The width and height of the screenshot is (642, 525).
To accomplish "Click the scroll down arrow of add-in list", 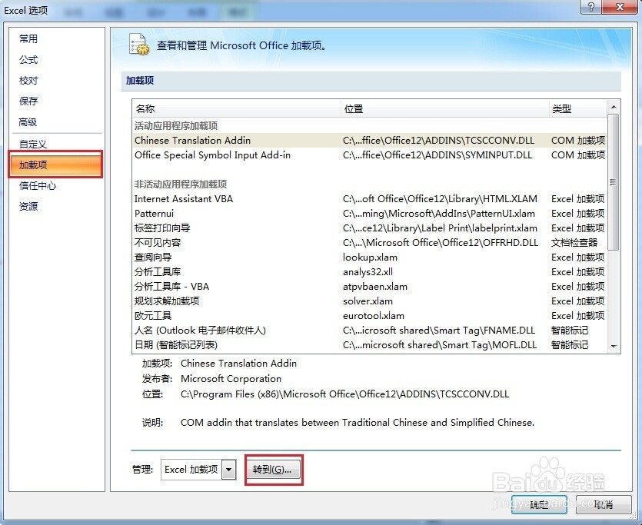I will 614,346.
